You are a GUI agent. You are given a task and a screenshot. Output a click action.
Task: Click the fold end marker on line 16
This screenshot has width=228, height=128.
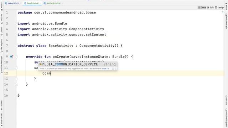(x=16, y=95)
